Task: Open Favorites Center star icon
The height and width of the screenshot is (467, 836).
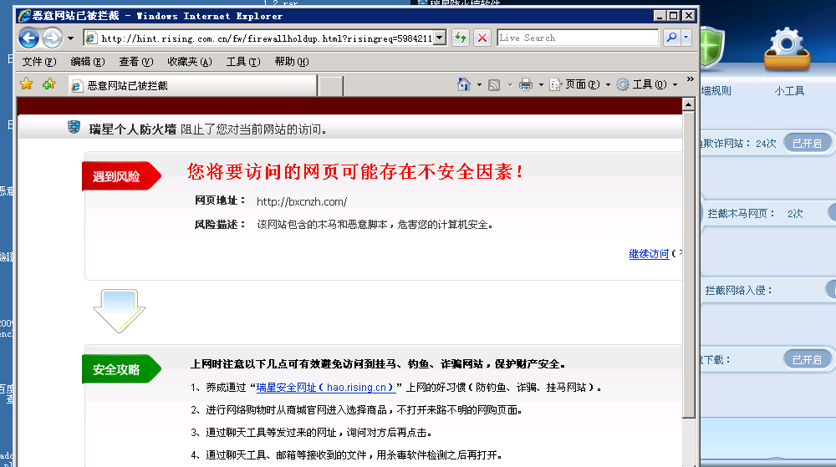Action: coord(26,84)
